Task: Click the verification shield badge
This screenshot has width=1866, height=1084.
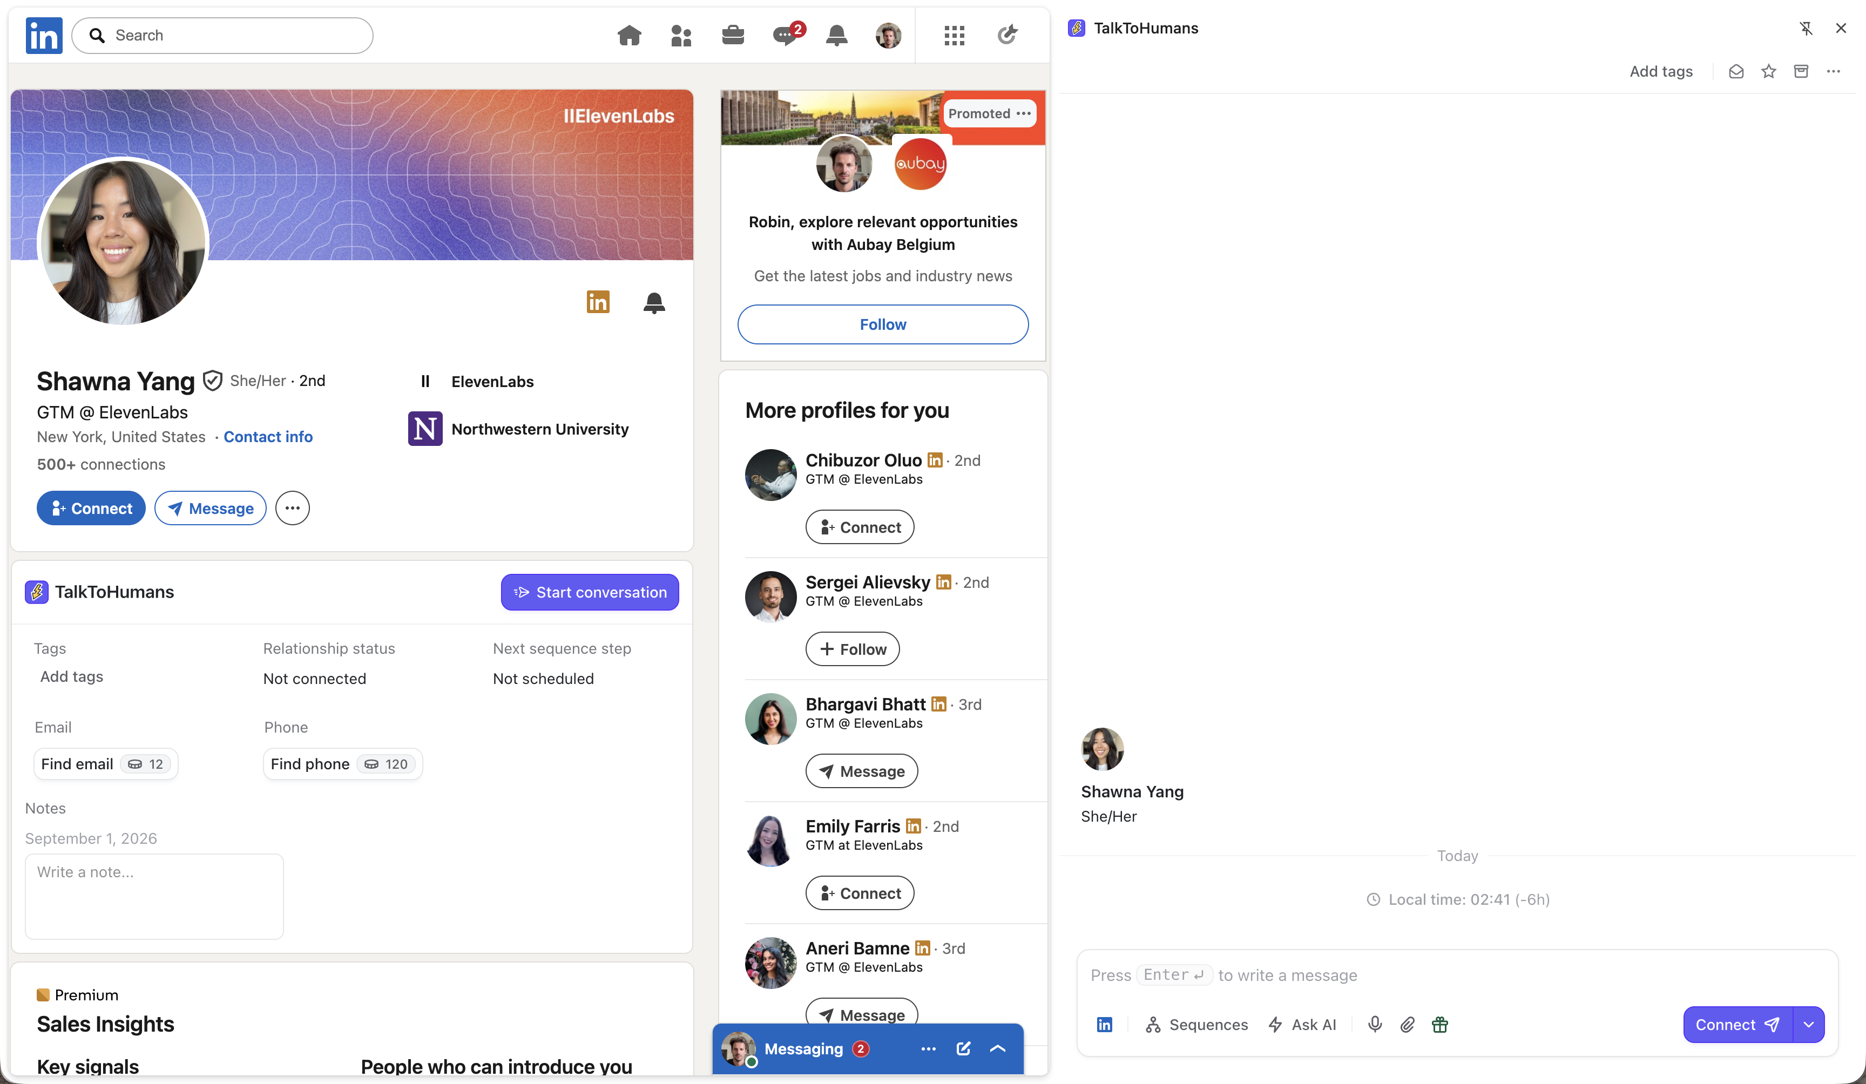Action: pos(213,381)
